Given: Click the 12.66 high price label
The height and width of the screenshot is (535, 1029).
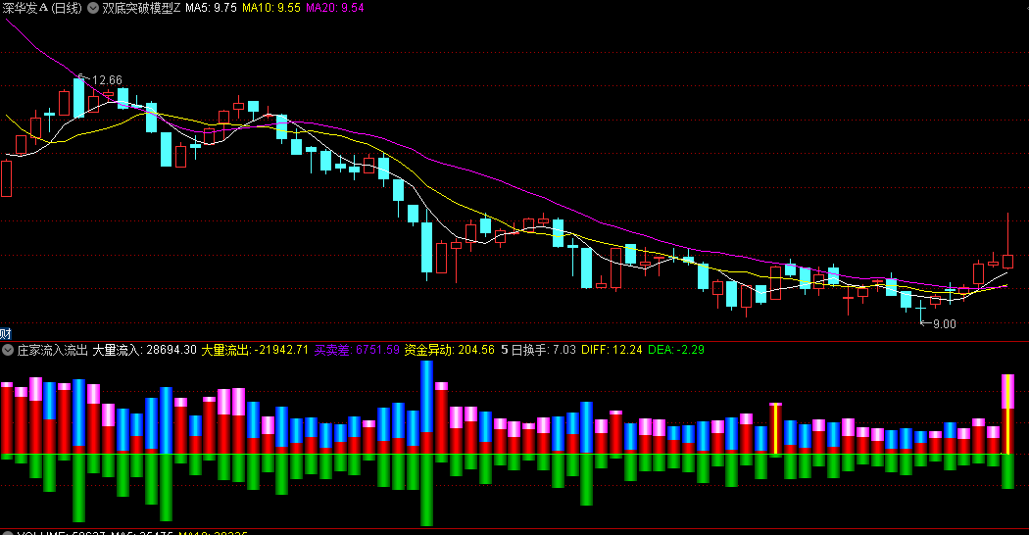Looking at the screenshot, I should point(107,80).
